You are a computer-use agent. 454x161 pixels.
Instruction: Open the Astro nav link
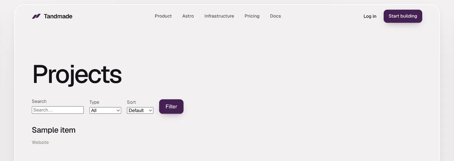point(188,16)
